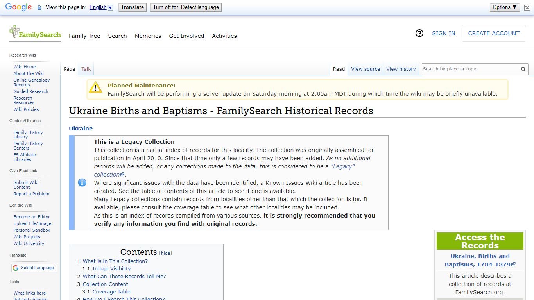Screen dimensions: 534x300
Task: Open the View history tab
Action: (401, 69)
